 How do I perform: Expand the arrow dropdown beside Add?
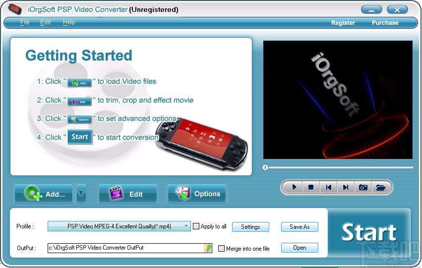tap(81, 193)
